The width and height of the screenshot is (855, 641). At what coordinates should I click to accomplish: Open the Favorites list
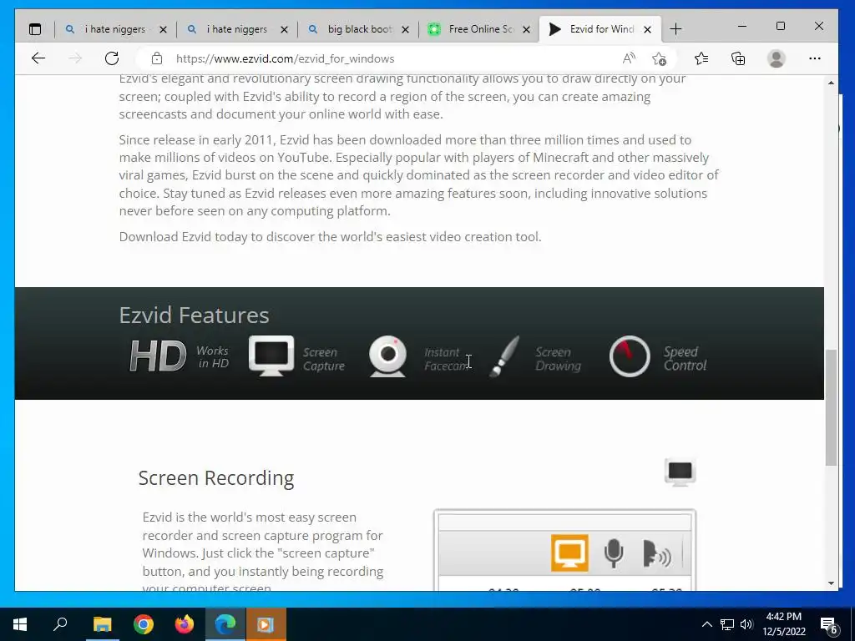click(701, 58)
